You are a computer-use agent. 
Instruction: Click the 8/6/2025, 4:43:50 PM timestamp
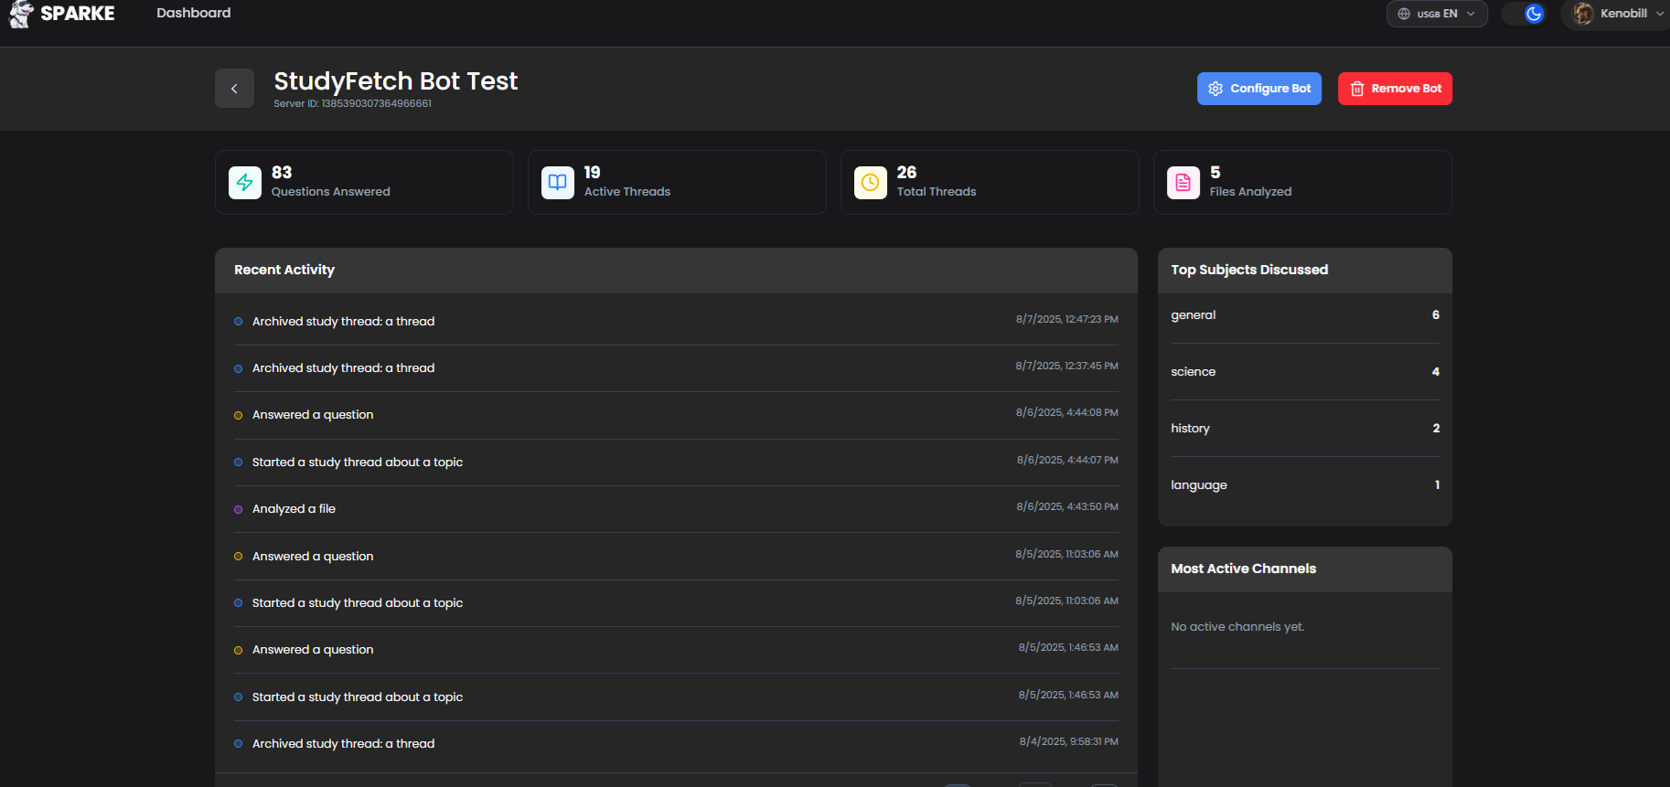tap(1067, 506)
